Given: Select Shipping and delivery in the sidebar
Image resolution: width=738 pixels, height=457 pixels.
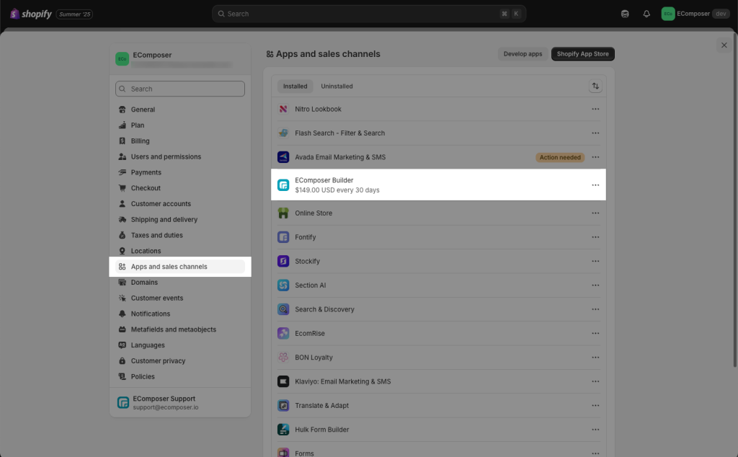Looking at the screenshot, I should (179, 220).
